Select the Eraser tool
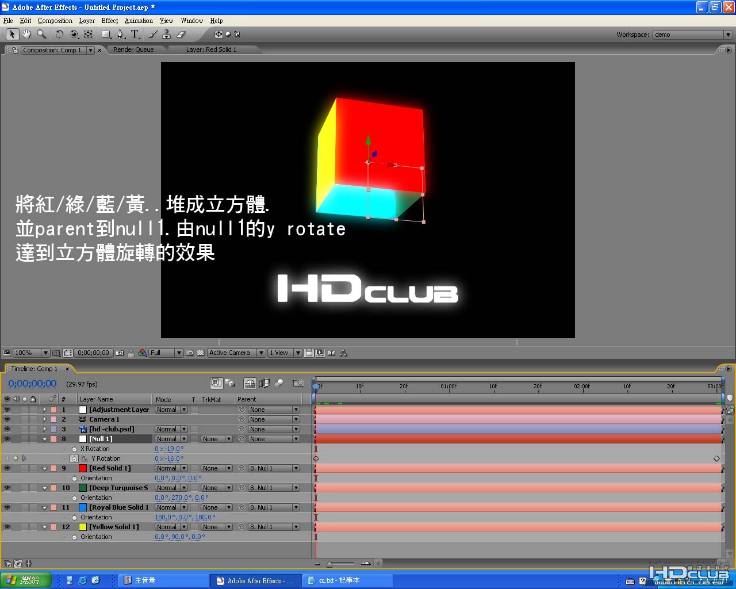Image resolution: width=736 pixels, height=589 pixels. pyautogui.click(x=181, y=35)
